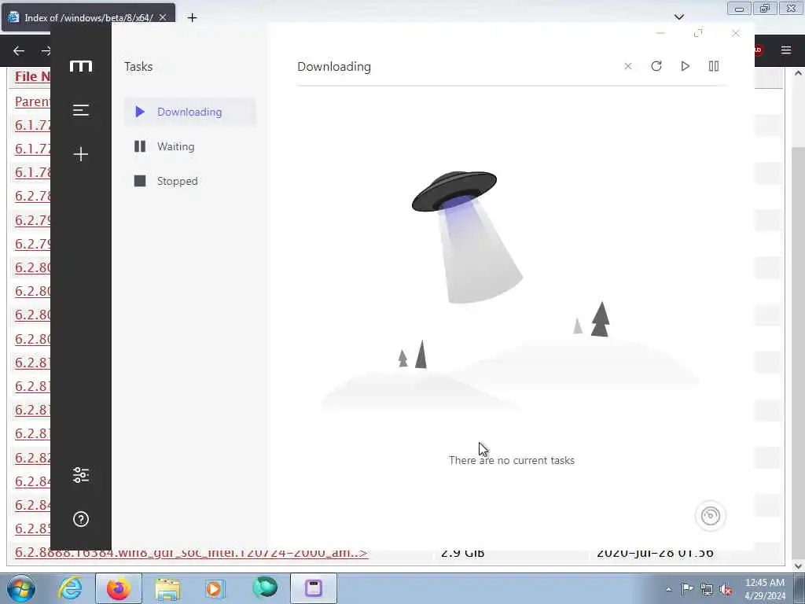Screen dimensions: 805x604
Task: Open the help question mark icon
Action: click(81, 519)
